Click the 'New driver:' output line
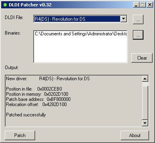The width and height of the screenshot is (155, 143). click(48, 79)
